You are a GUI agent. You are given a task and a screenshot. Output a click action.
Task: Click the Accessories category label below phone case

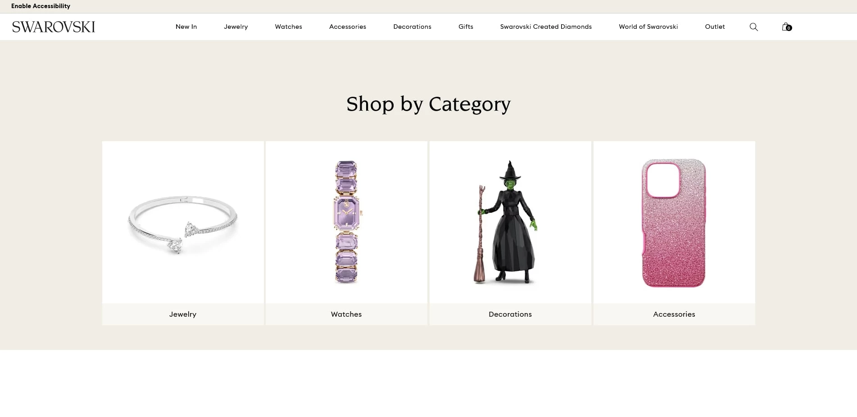tap(674, 314)
